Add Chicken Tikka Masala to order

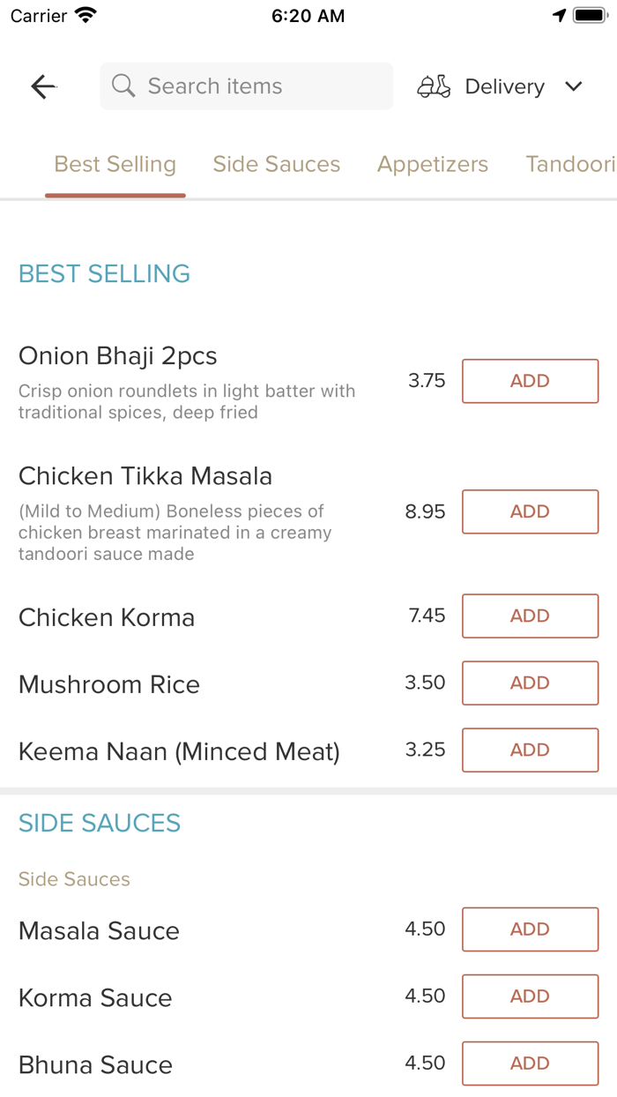[530, 511]
